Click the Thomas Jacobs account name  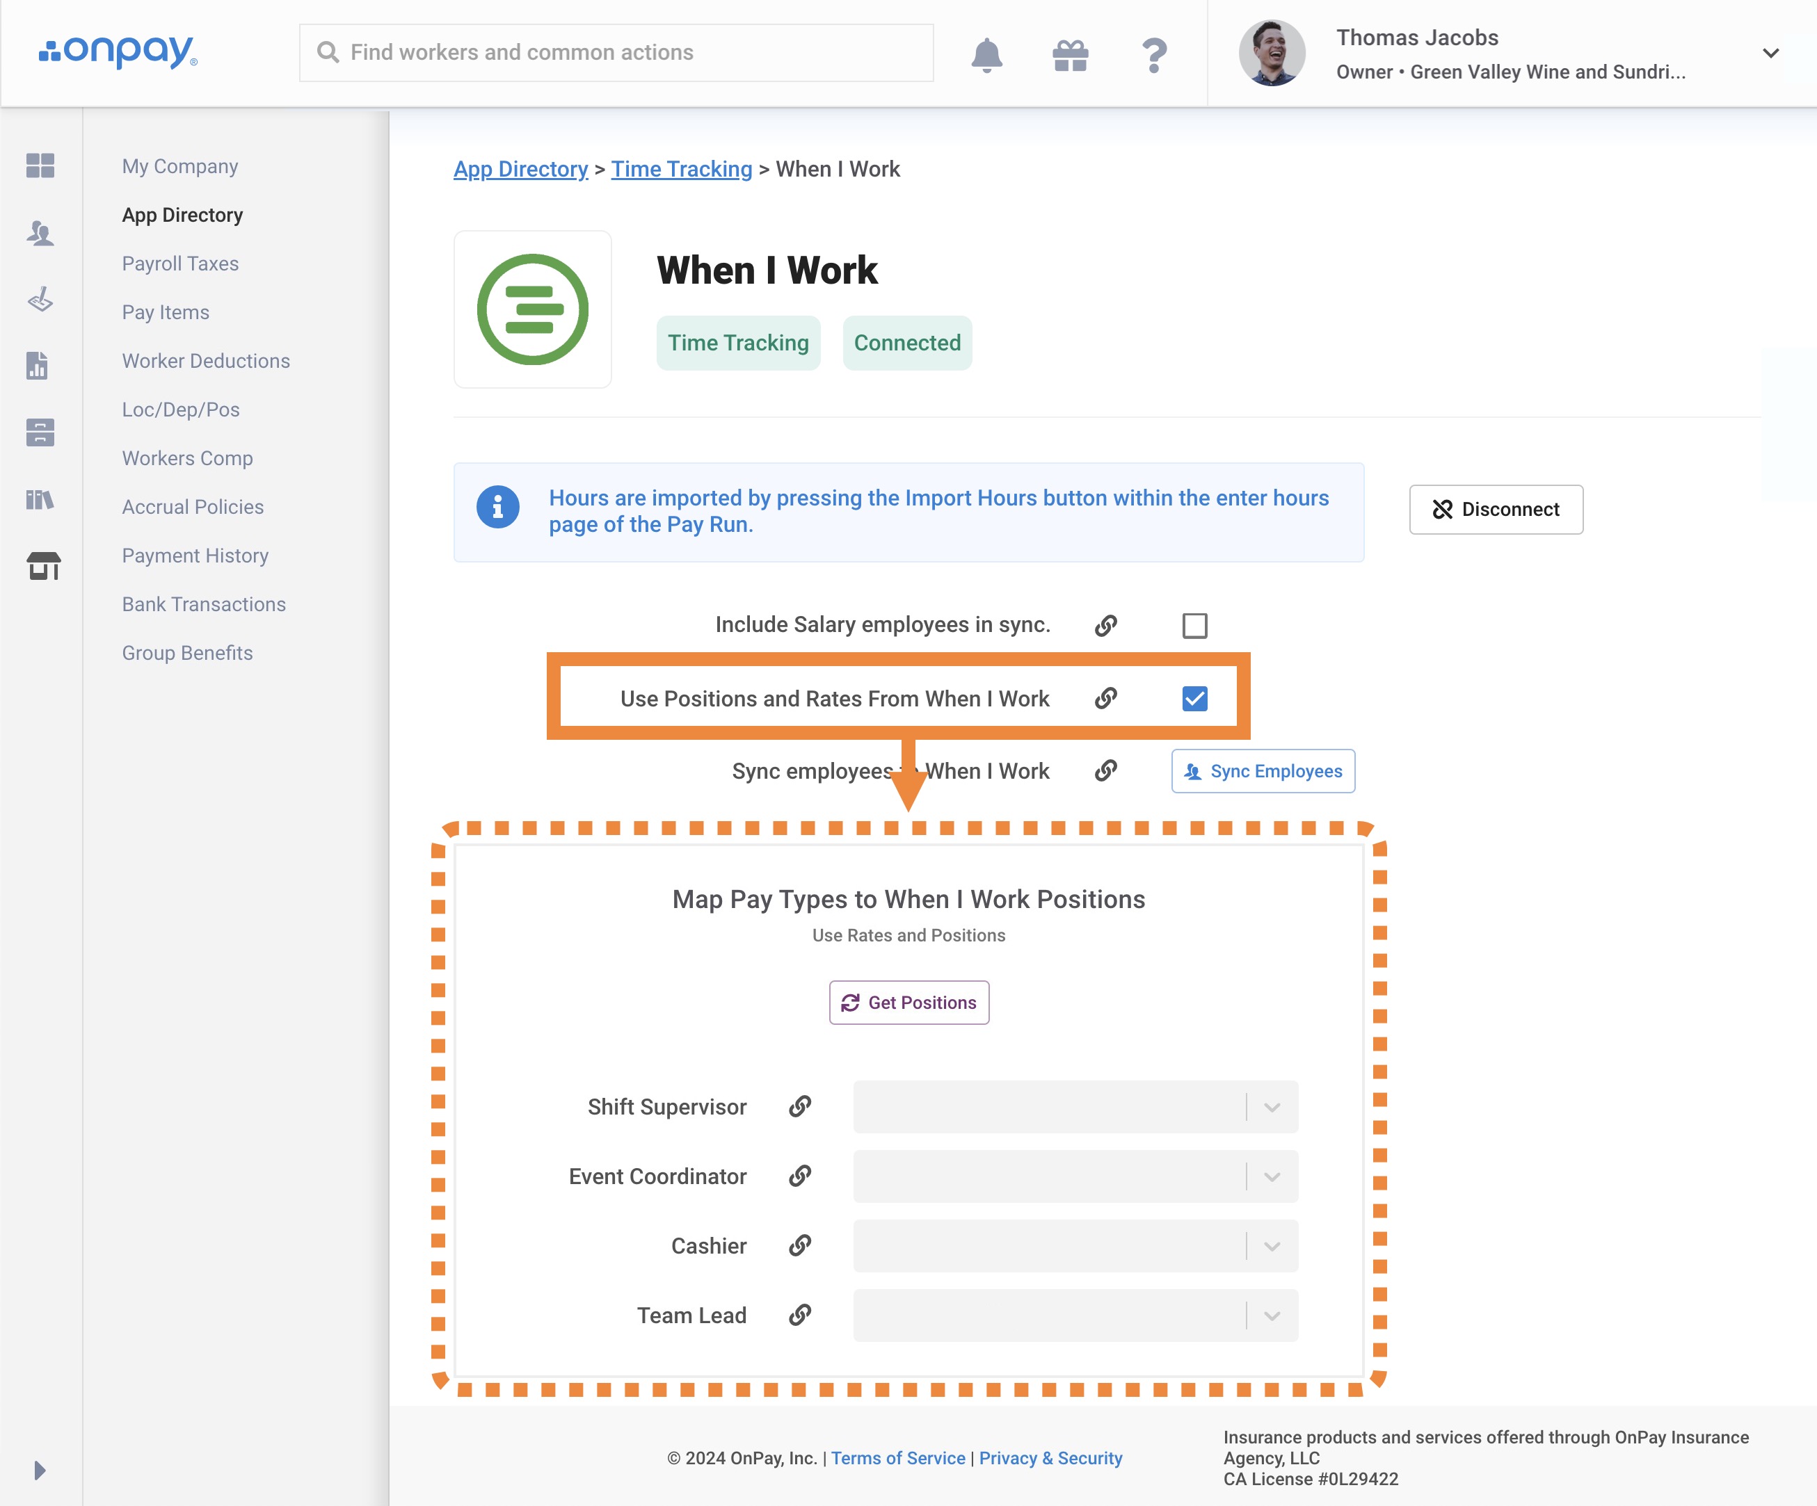click(x=1416, y=37)
